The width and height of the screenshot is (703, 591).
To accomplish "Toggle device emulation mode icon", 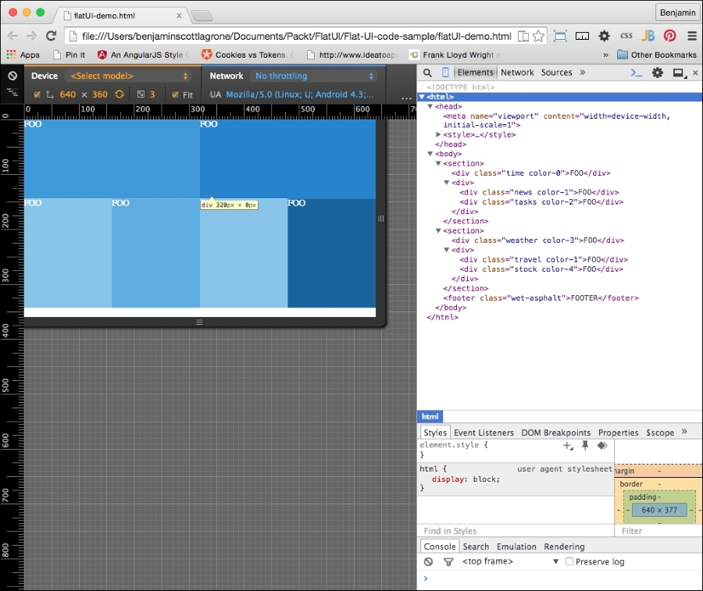I will point(444,72).
